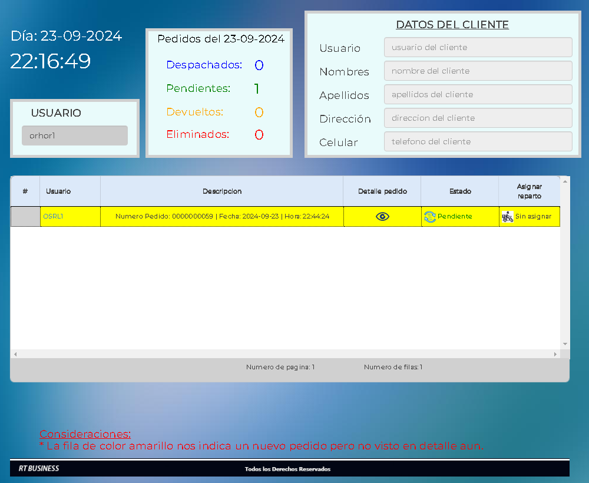Click the horizontal scroll left arrow
The image size is (589, 483).
[15, 354]
